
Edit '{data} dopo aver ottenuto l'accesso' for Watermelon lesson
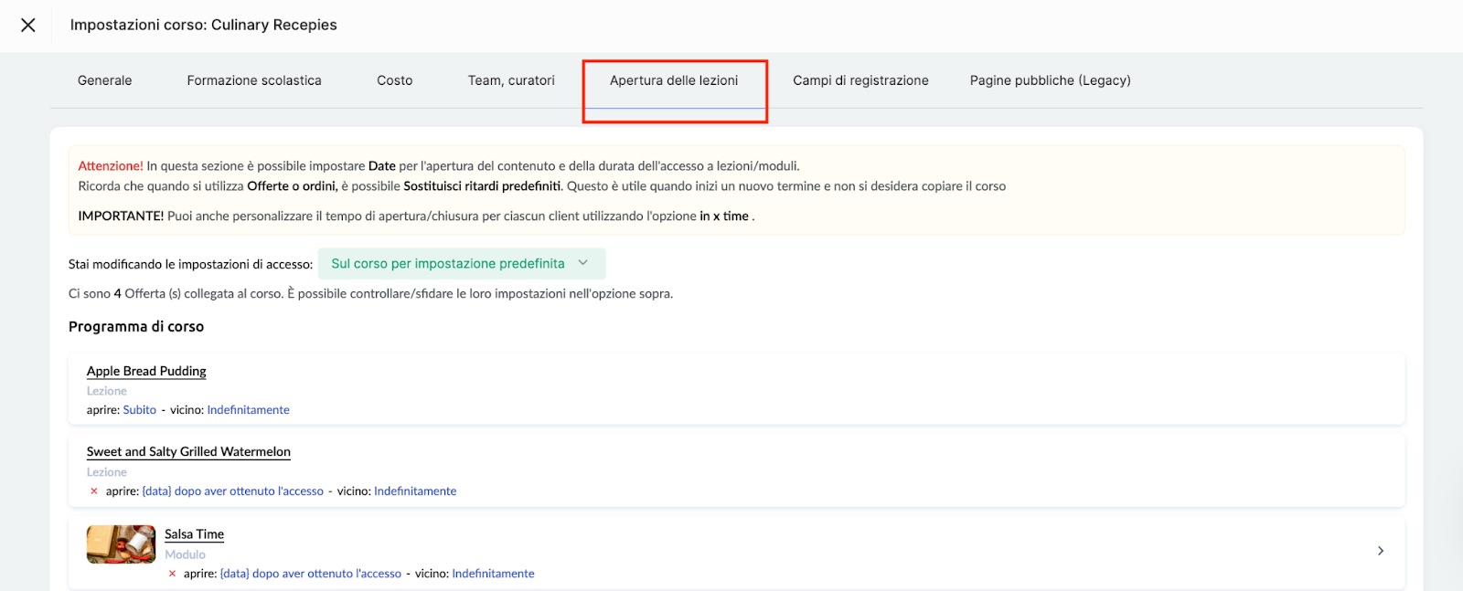[233, 491]
